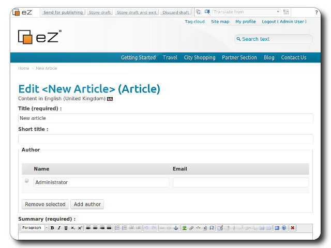This screenshot has height=248, width=331.
Task: Click the Search text box
Action: (x=275, y=39)
